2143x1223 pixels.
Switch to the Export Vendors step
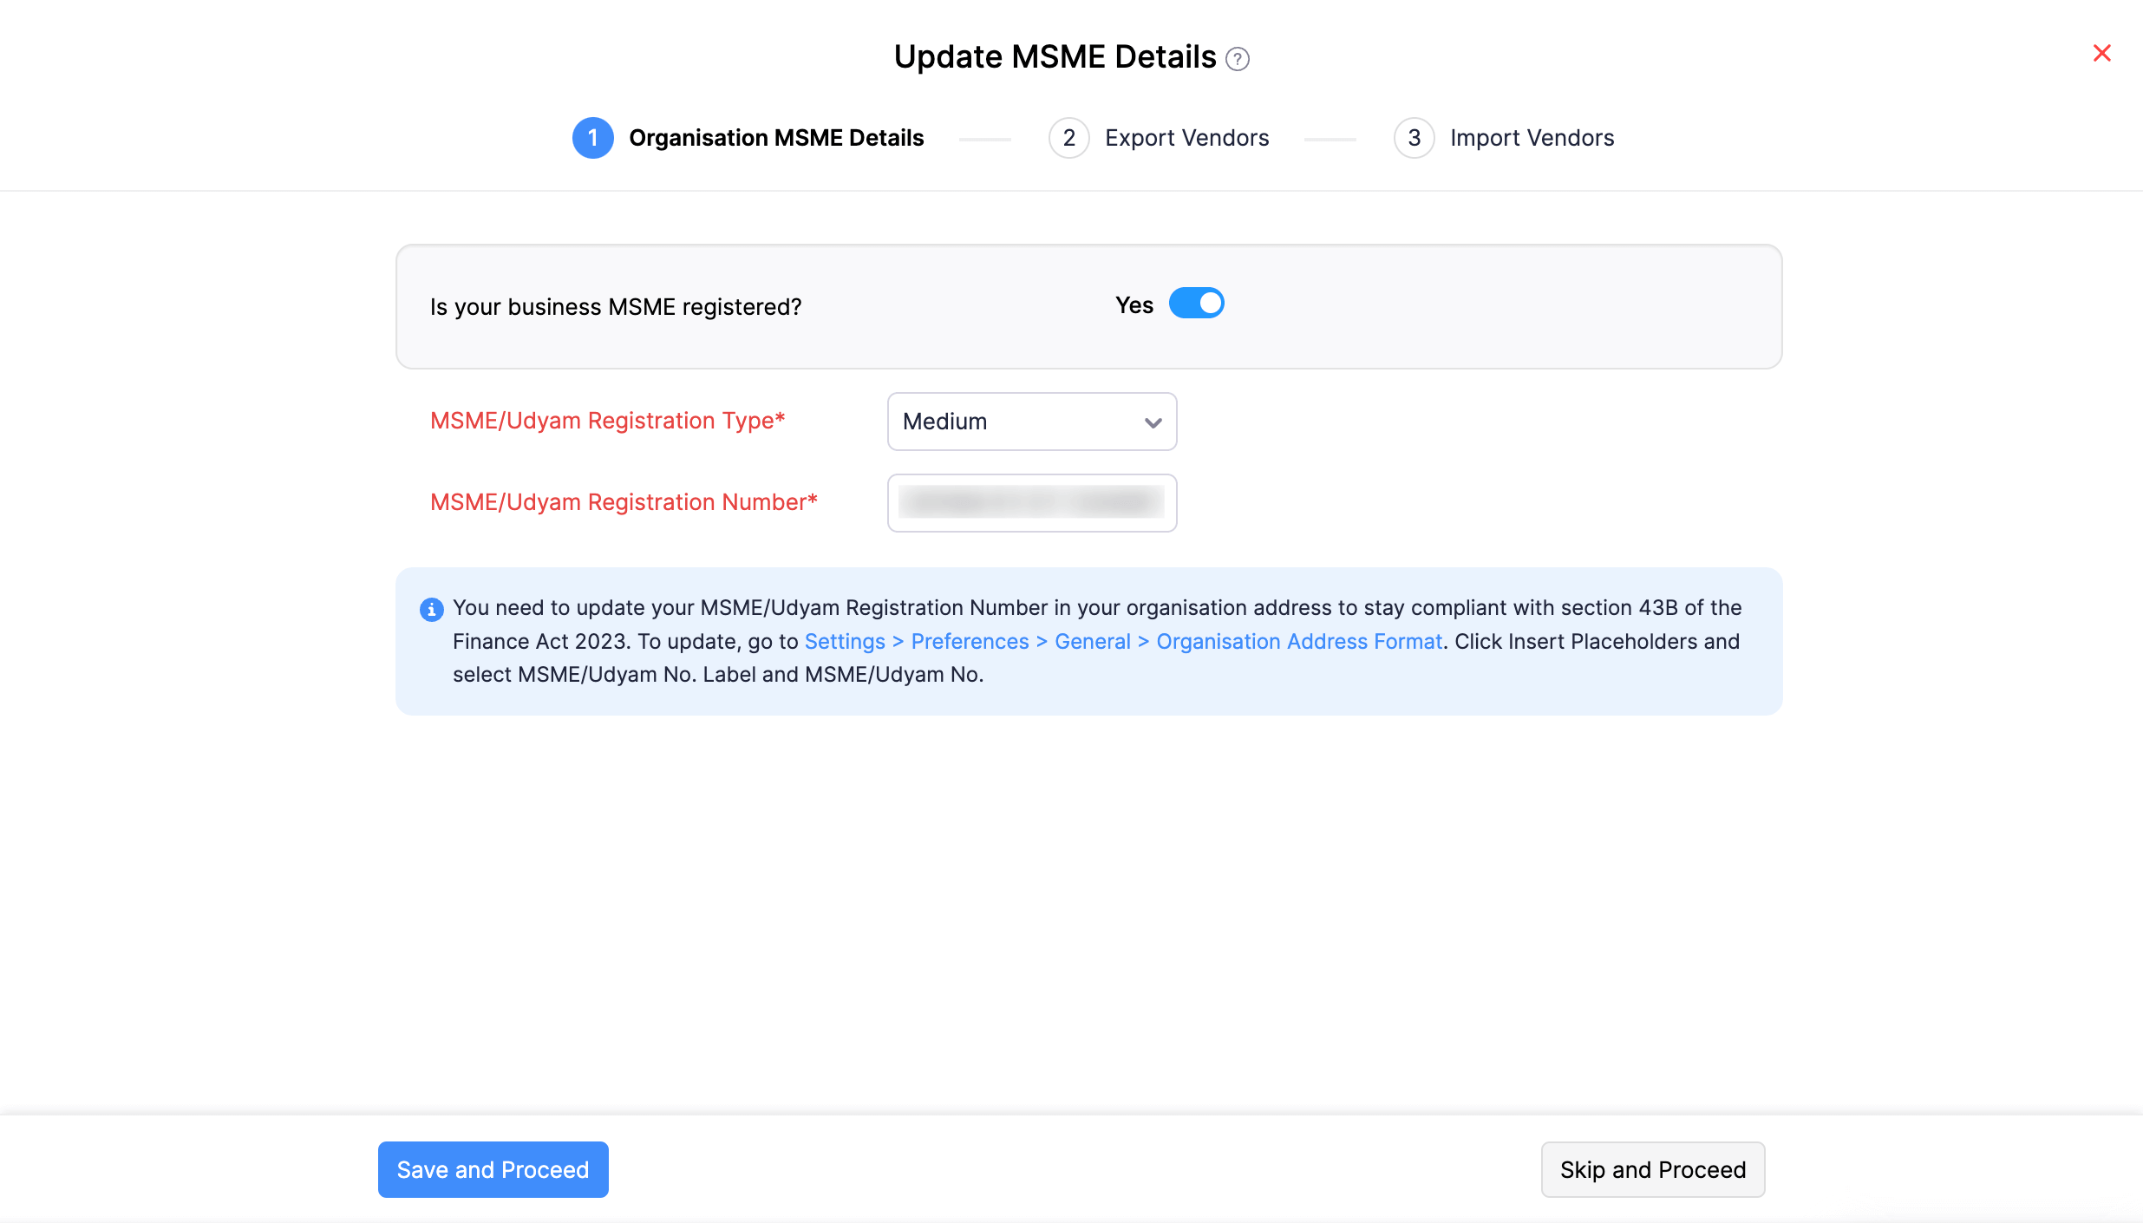[x=1186, y=137]
